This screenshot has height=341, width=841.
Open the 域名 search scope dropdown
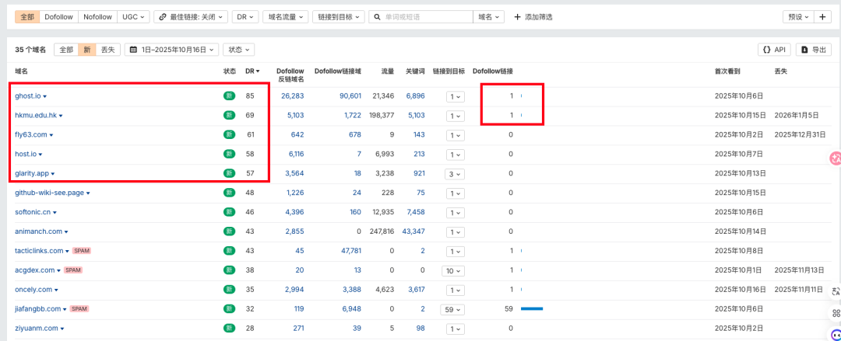pos(489,17)
